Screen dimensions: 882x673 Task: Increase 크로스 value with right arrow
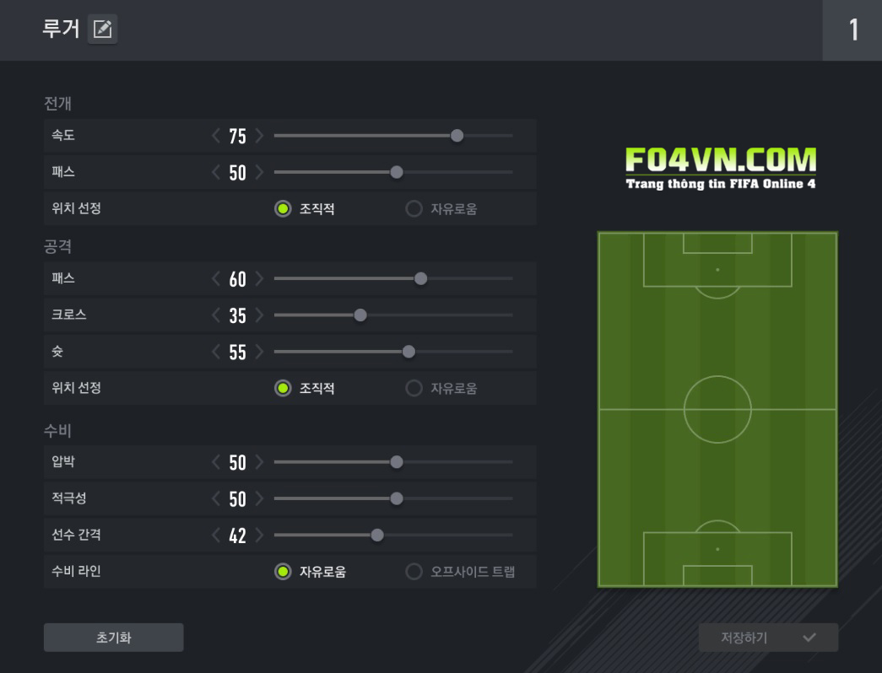pyautogui.click(x=259, y=315)
